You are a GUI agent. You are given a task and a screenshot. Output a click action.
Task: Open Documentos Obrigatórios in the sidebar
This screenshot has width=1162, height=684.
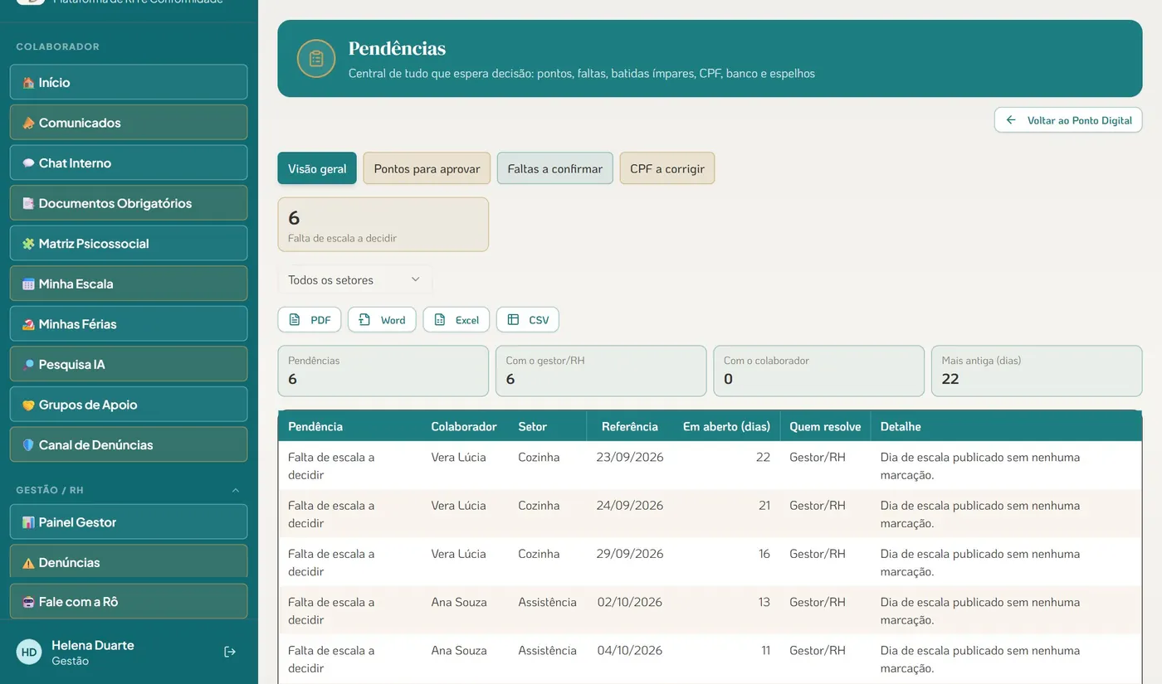pyautogui.click(x=129, y=203)
